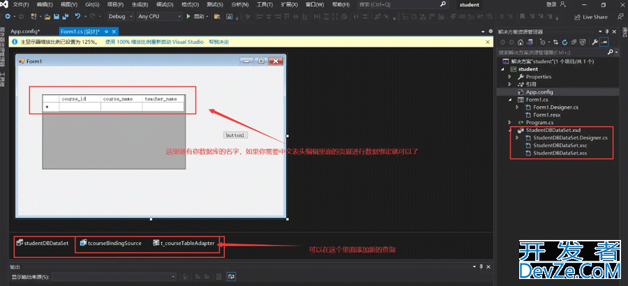Click the undo arrow icon
628x286 pixels.
pyautogui.click(x=77, y=17)
